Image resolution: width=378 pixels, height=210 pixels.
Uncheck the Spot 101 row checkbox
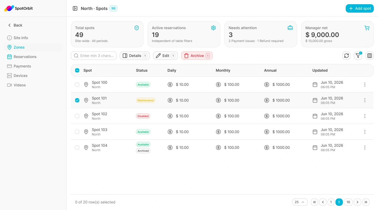click(x=77, y=100)
